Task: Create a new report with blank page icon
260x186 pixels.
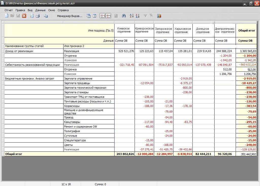Action: point(7,16)
